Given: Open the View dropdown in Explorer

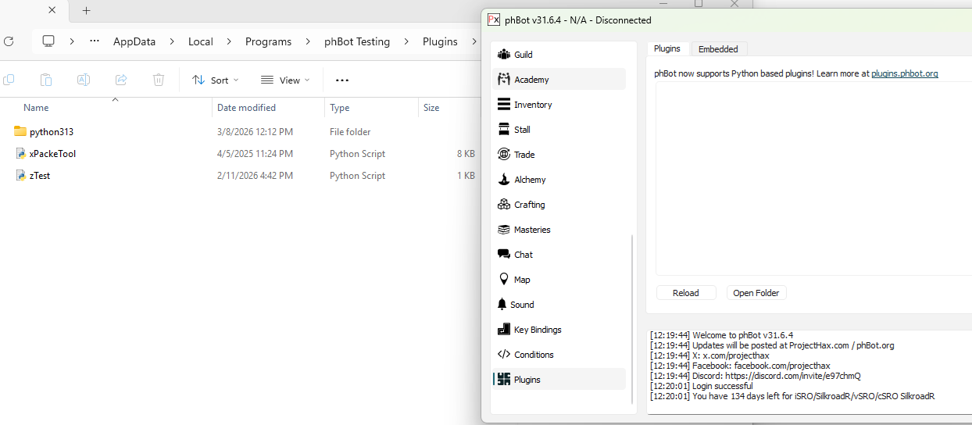Looking at the screenshot, I should [x=285, y=80].
